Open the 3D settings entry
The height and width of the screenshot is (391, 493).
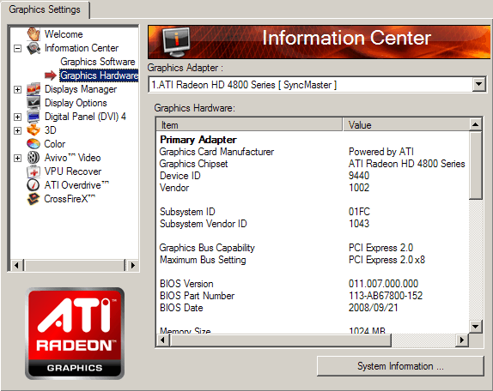(x=51, y=130)
